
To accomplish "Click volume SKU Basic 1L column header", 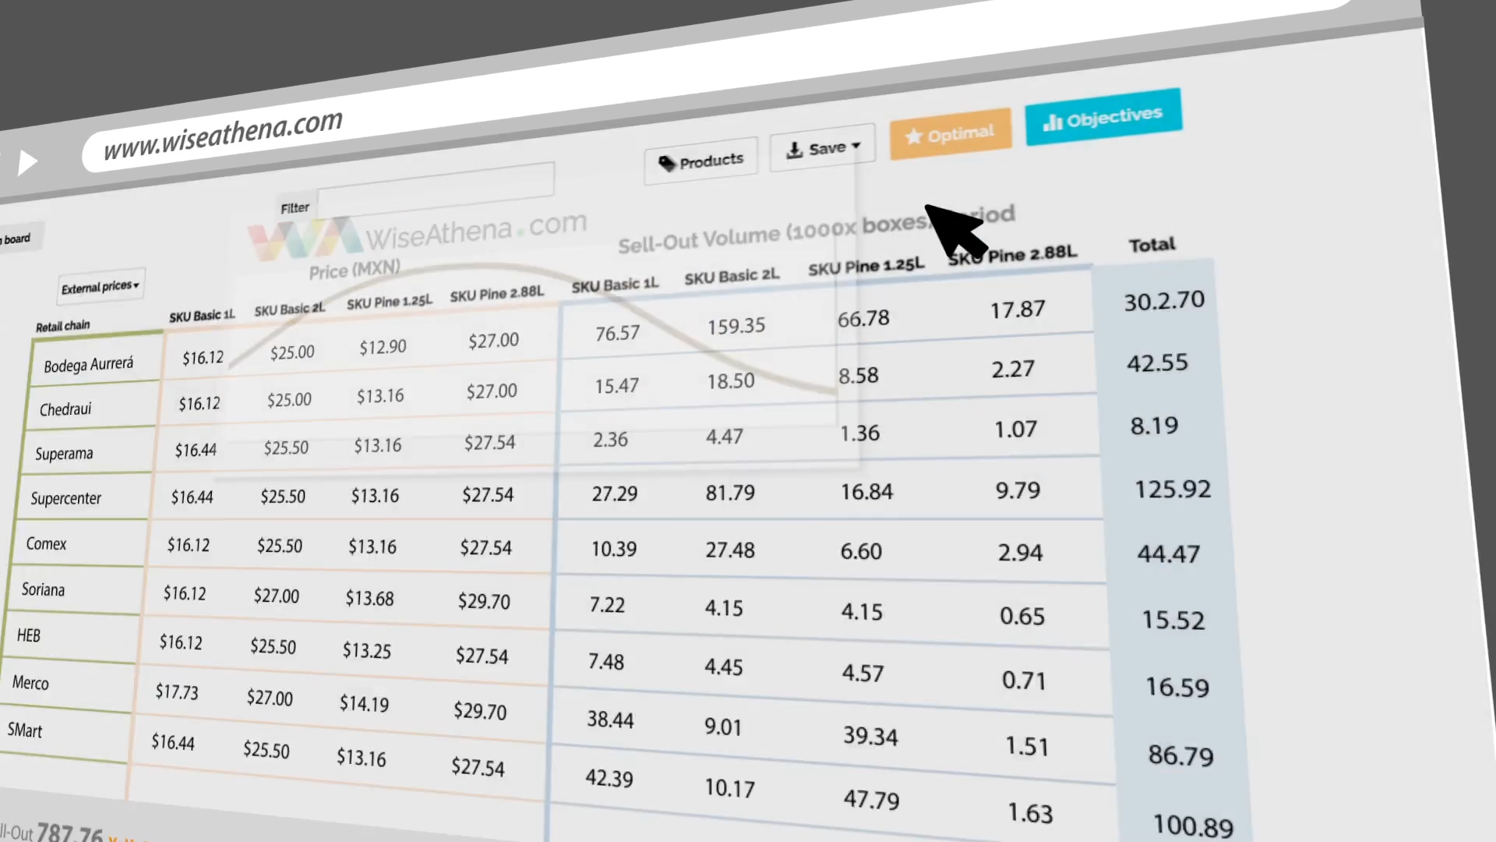I will pos(615,285).
